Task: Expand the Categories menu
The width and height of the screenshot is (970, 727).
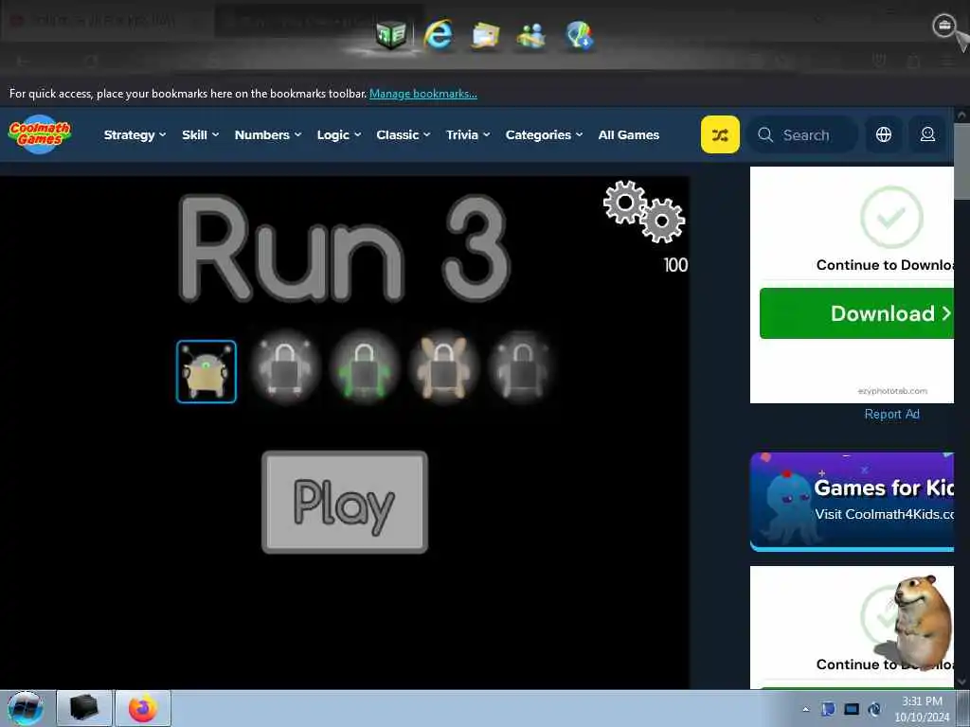Action: point(545,134)
